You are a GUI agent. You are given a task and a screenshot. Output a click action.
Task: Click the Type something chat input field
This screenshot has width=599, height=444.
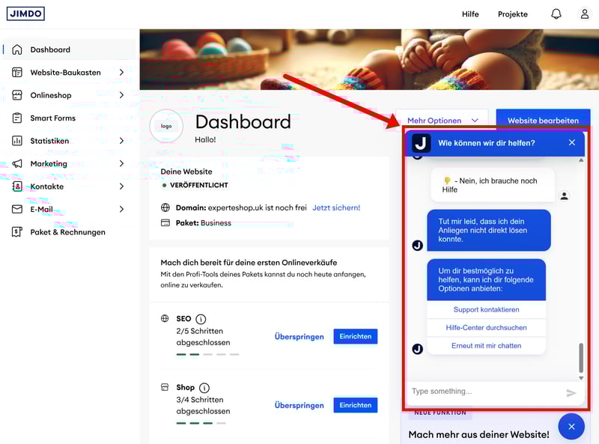point(483,392)
